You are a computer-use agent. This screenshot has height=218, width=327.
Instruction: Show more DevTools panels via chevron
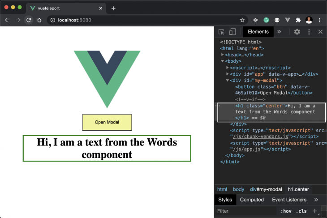[x=279, y=32]
